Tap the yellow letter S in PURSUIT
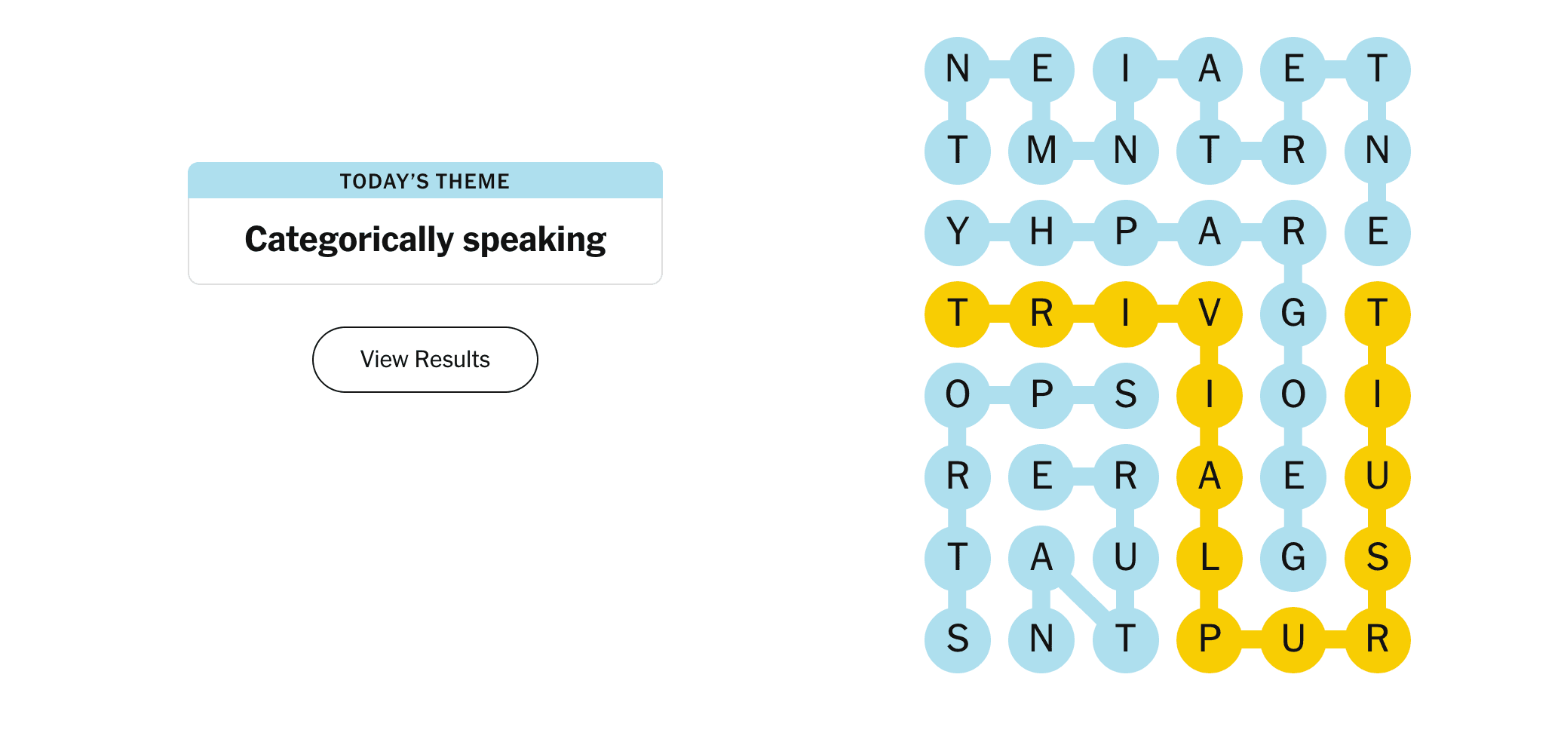This screenshot has width=1564, height=751. click(1378, 558)
